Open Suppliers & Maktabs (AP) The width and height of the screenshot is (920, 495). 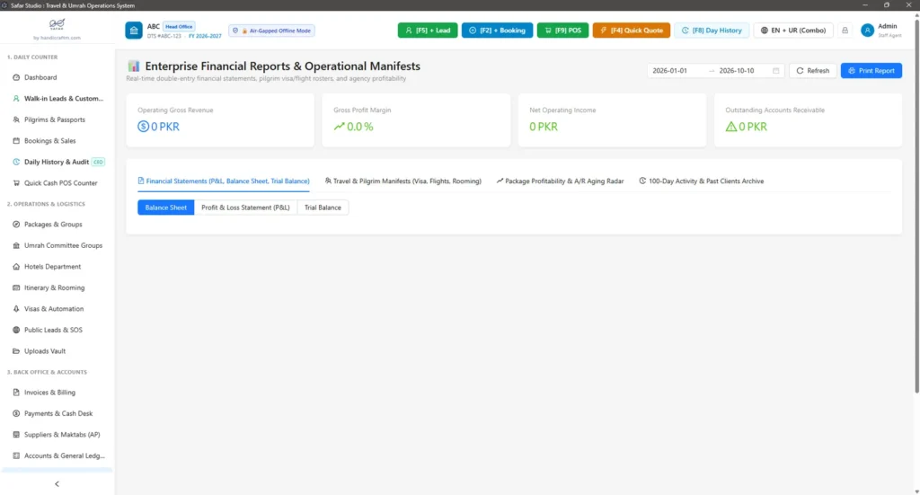[57, 435]
